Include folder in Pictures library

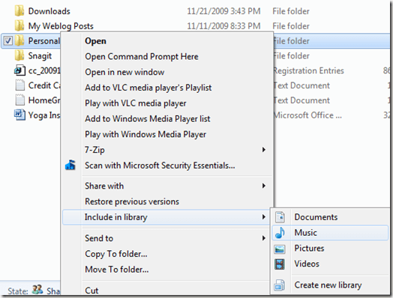[x=309, y=248]
